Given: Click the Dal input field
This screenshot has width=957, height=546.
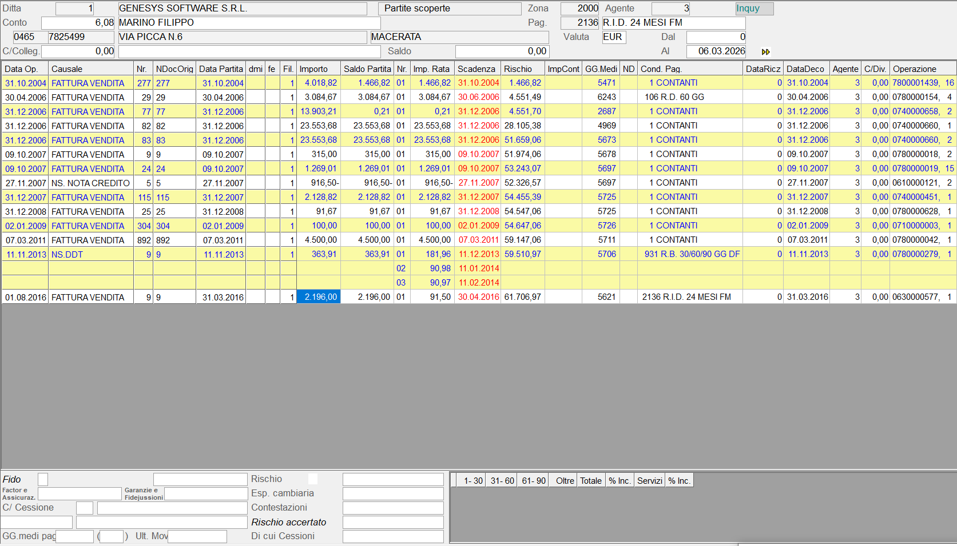Looking at the screenshot, I should (x=716, y=37).
